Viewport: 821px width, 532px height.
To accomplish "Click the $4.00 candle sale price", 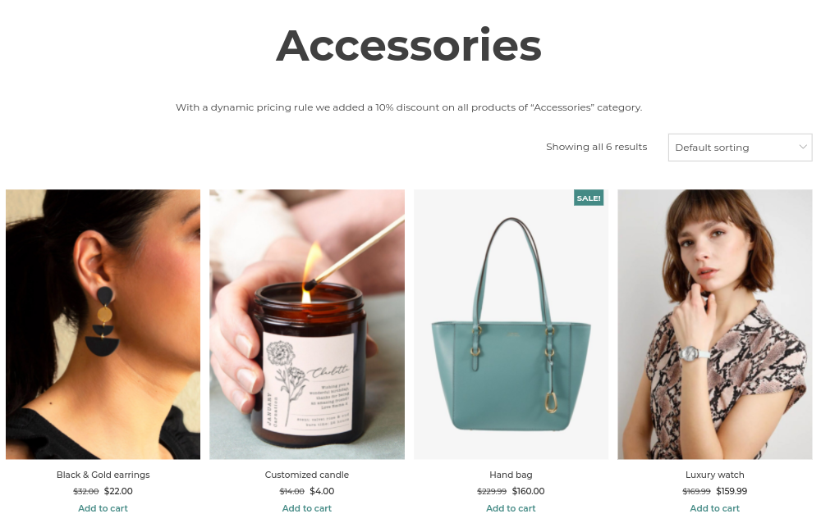I will click(322, 491).
